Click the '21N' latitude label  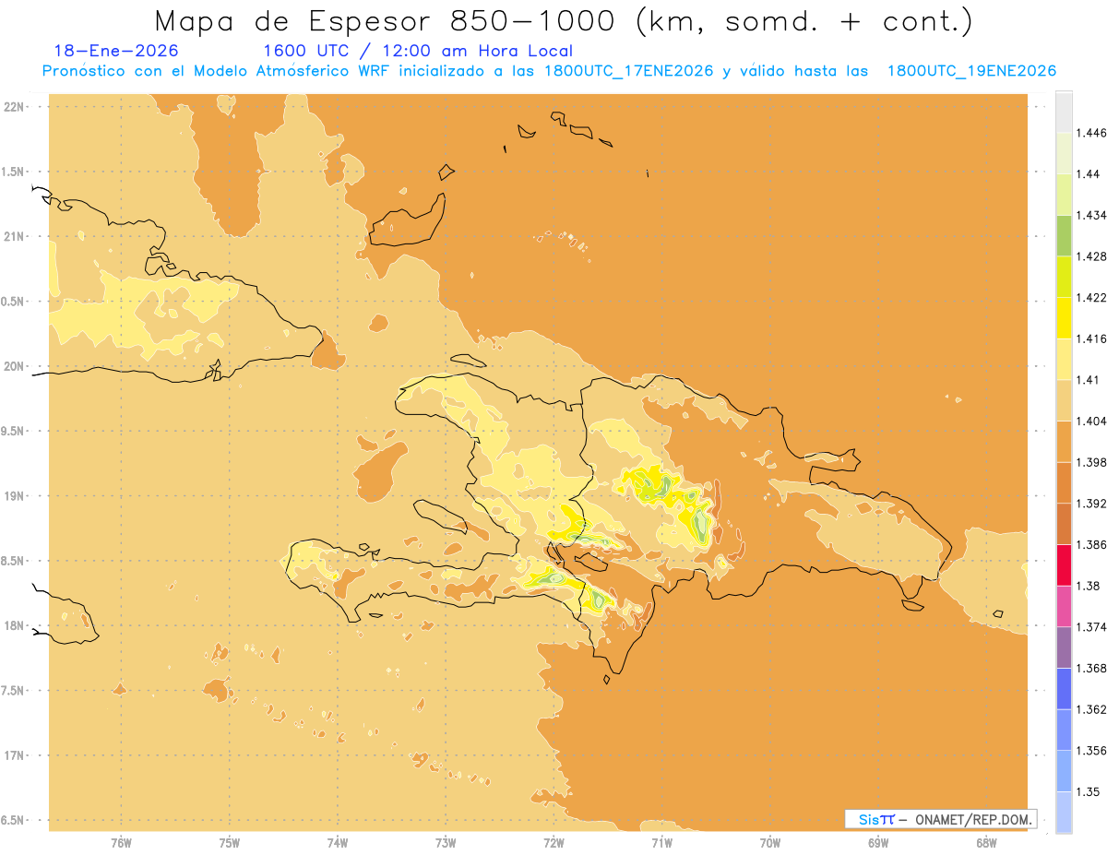[x=14, y=237]
